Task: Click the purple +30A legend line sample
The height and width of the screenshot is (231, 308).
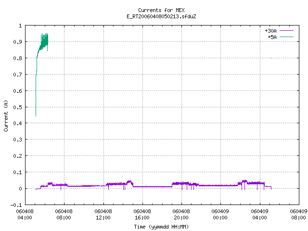Action: point(286,31)
